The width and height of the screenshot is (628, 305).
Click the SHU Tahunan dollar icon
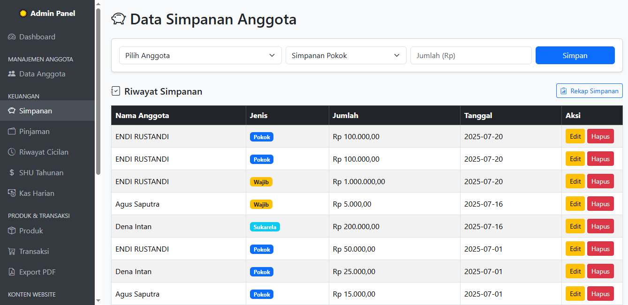(x=12, y=173)
